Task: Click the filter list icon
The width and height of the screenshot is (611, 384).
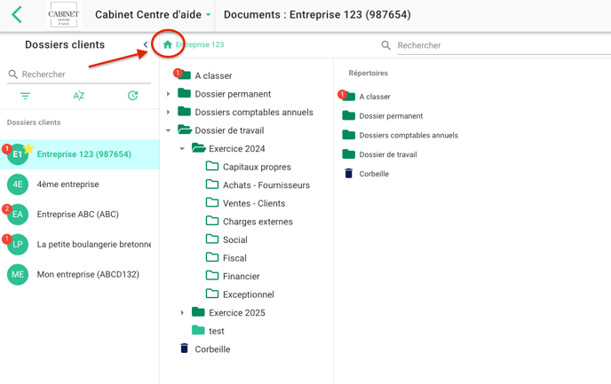Action: pyautogui.click(x=25, y=96)
